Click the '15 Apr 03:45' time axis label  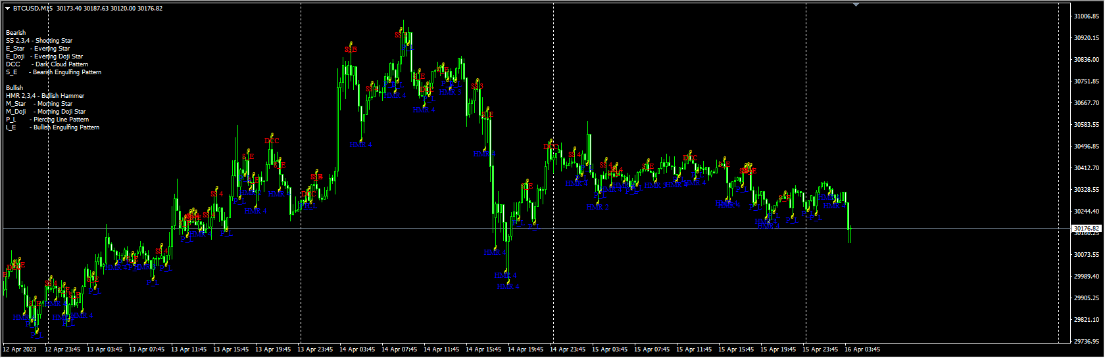(610, 349)
